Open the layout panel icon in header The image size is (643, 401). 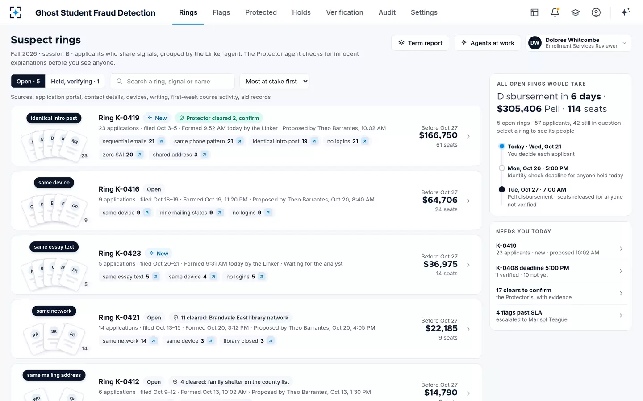(x=534, y=12)
